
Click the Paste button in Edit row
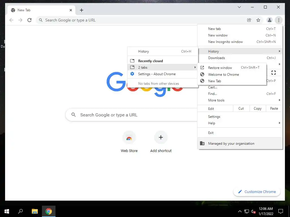[x=274, y=108]
